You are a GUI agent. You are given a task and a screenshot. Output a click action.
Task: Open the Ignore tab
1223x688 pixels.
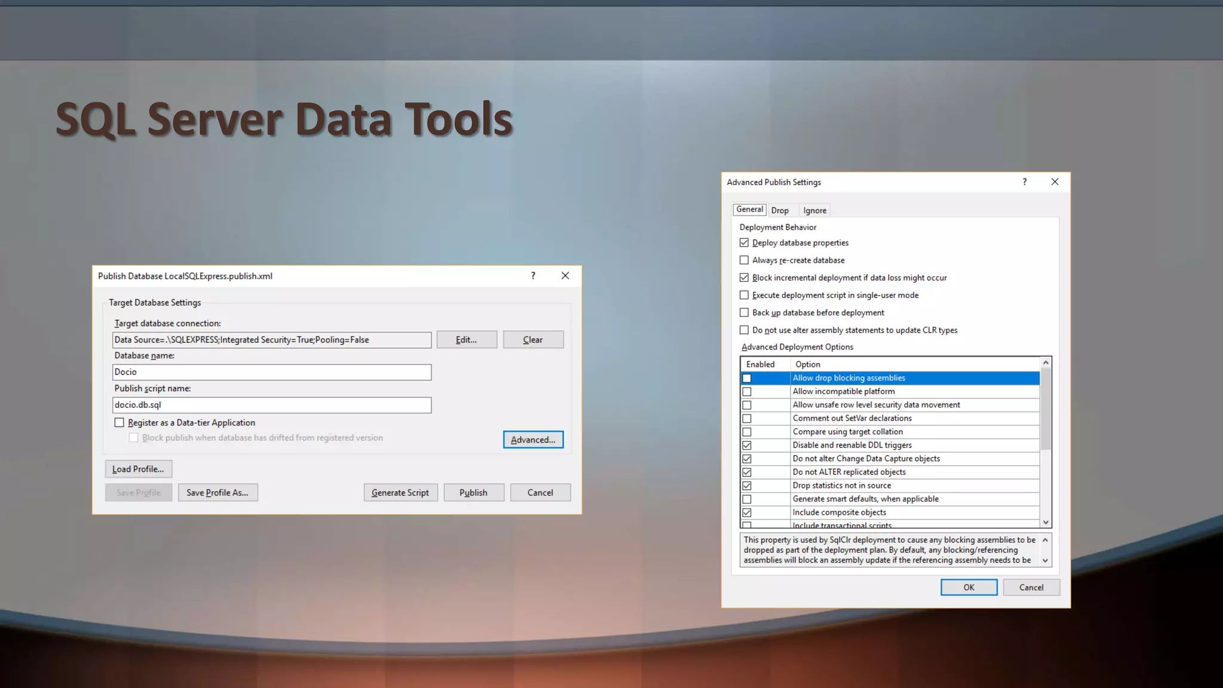pyautogui.click(x=815, y=210)
